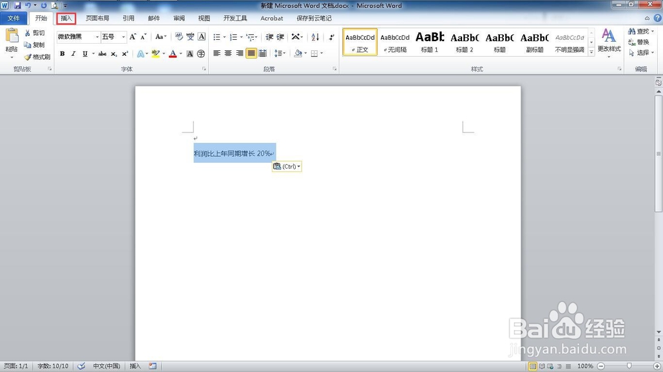The width and height of the screenshot is (663, 372).
Task: Switch to the 审阅 Review tab
Action: tap(179, 18)
